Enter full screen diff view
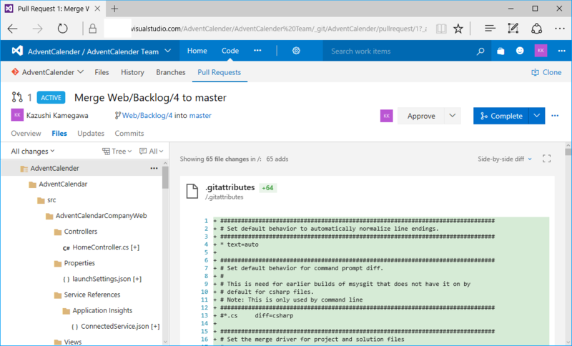 (x=546, y=159)
